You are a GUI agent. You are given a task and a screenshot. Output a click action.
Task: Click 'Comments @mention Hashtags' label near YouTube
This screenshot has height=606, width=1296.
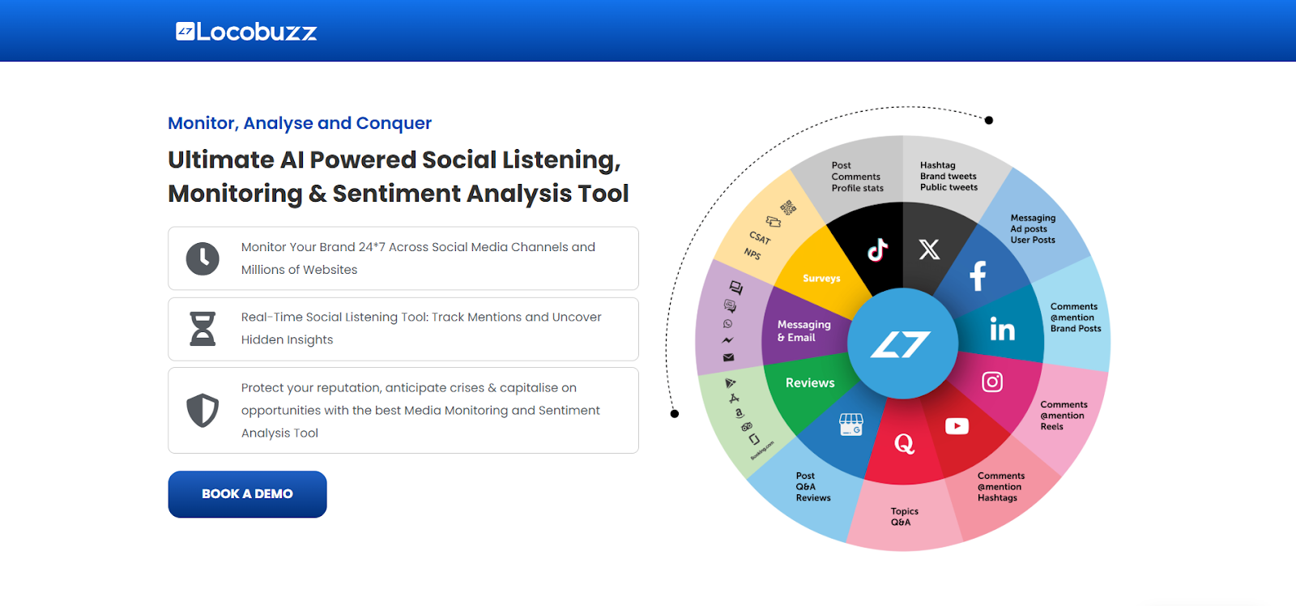click(1000, 487)
